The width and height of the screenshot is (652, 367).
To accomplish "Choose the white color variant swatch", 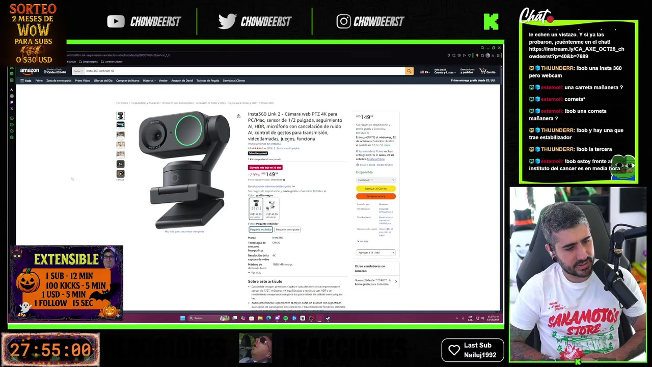I will 271,208.
